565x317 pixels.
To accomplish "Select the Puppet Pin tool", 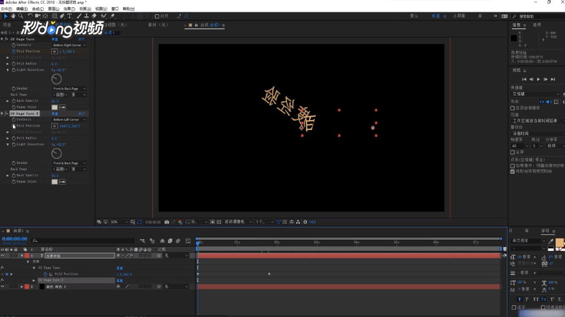I will pos(113,16).
